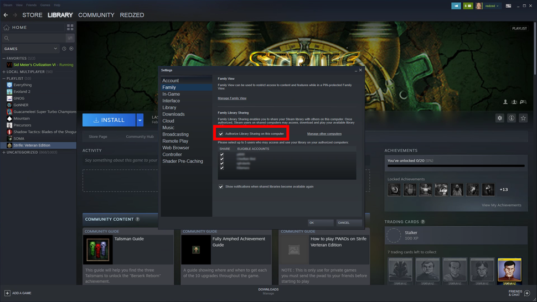The height and width of the screenshot is (302, 537).
Task: Open View My Achievements link
Action: click(502, 205)
